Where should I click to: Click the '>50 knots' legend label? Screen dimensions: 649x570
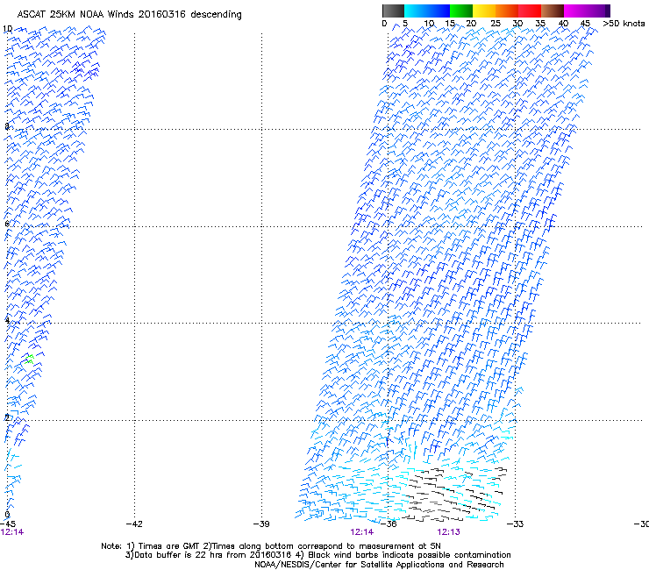[624, 24]
